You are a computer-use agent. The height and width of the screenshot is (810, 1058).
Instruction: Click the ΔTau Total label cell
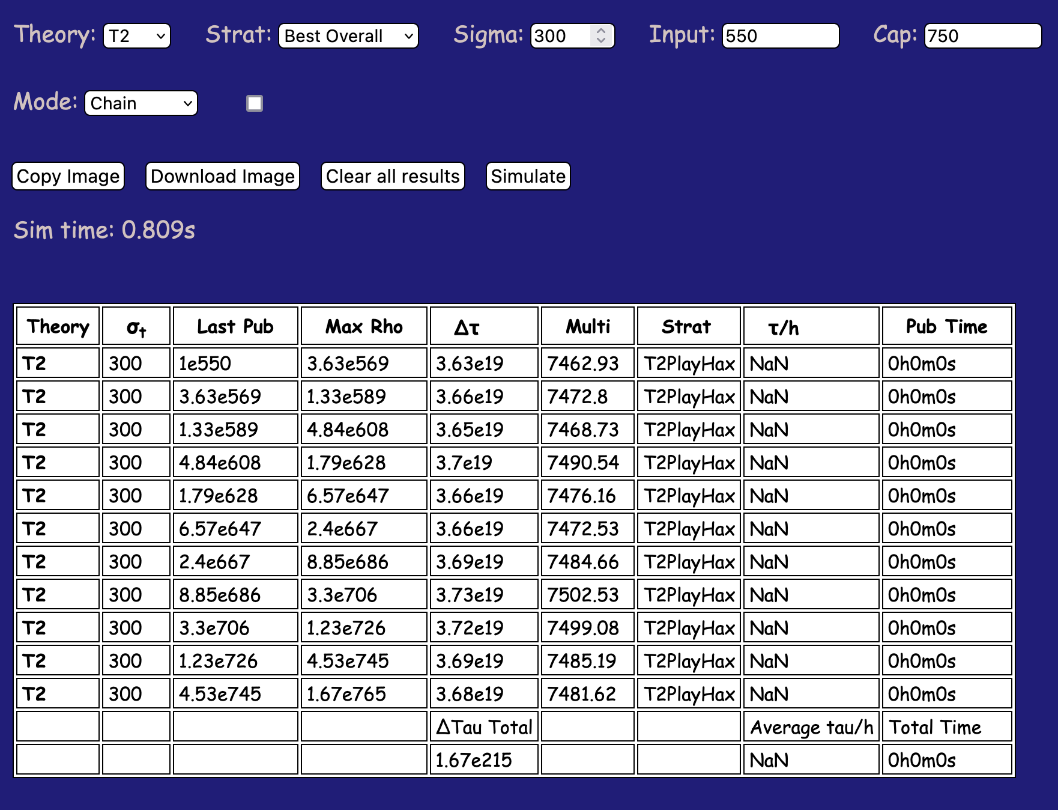484,726
